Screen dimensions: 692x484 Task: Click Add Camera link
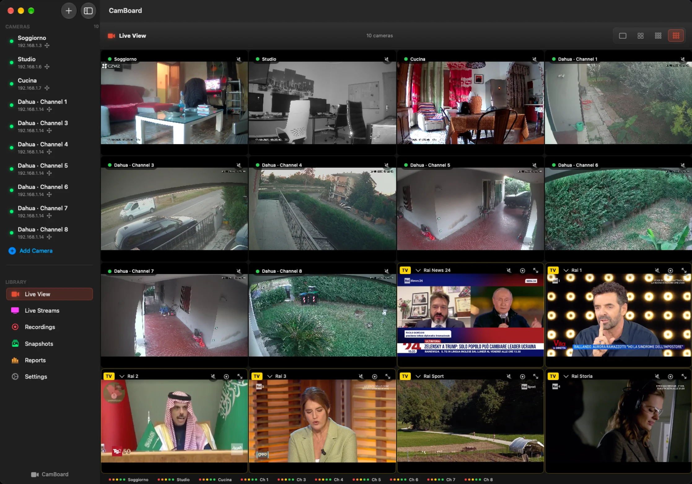pos(31,251)
